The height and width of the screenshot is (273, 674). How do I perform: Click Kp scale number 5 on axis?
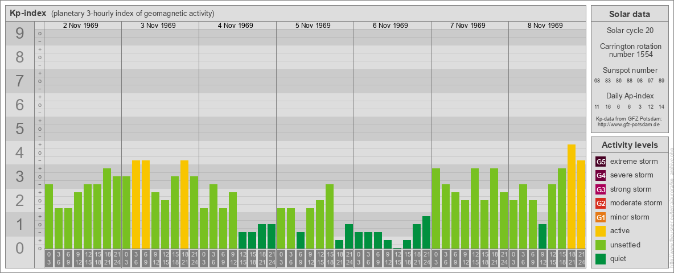coord(19,129)
